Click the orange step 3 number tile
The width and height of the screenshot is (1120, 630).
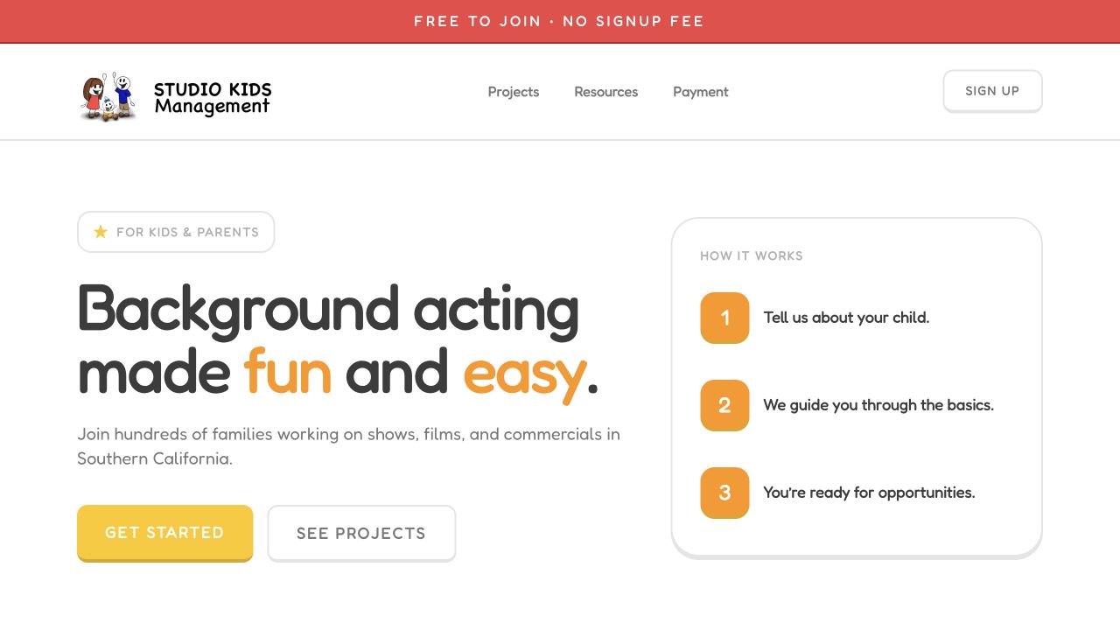(x=724, y=493)
